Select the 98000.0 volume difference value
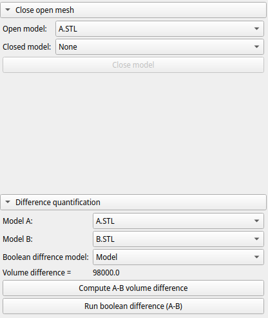 coord(106,273)
